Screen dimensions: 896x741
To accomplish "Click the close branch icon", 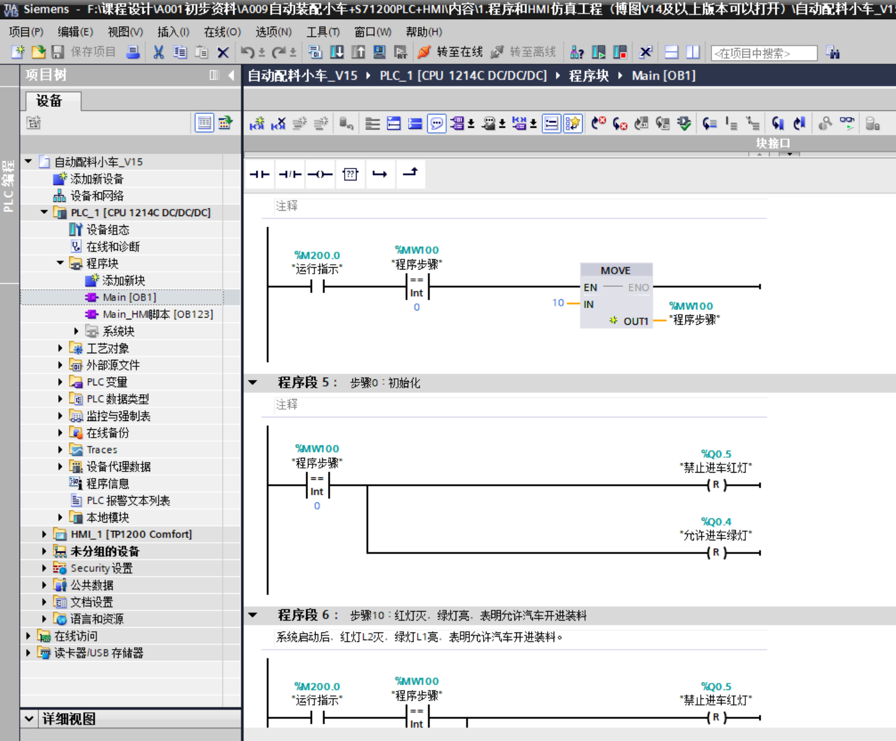I will point(410,173).
